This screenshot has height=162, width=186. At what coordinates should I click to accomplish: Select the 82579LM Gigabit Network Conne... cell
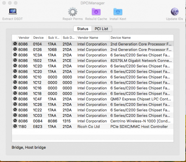pyautogui.click(x=141, y=61)
